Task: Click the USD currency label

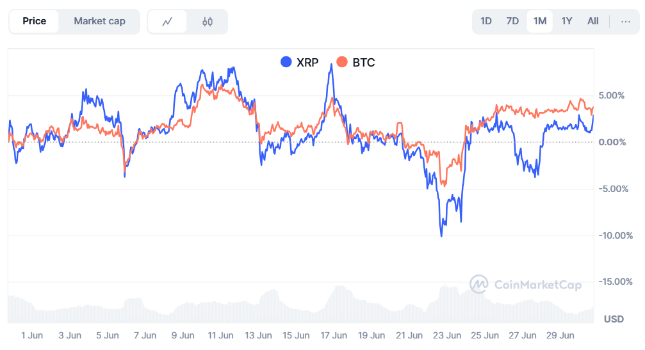Action: coord(614,319)
